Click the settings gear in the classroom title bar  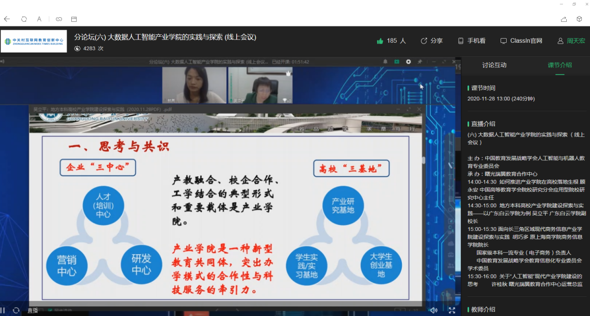[x=408, y=61]
